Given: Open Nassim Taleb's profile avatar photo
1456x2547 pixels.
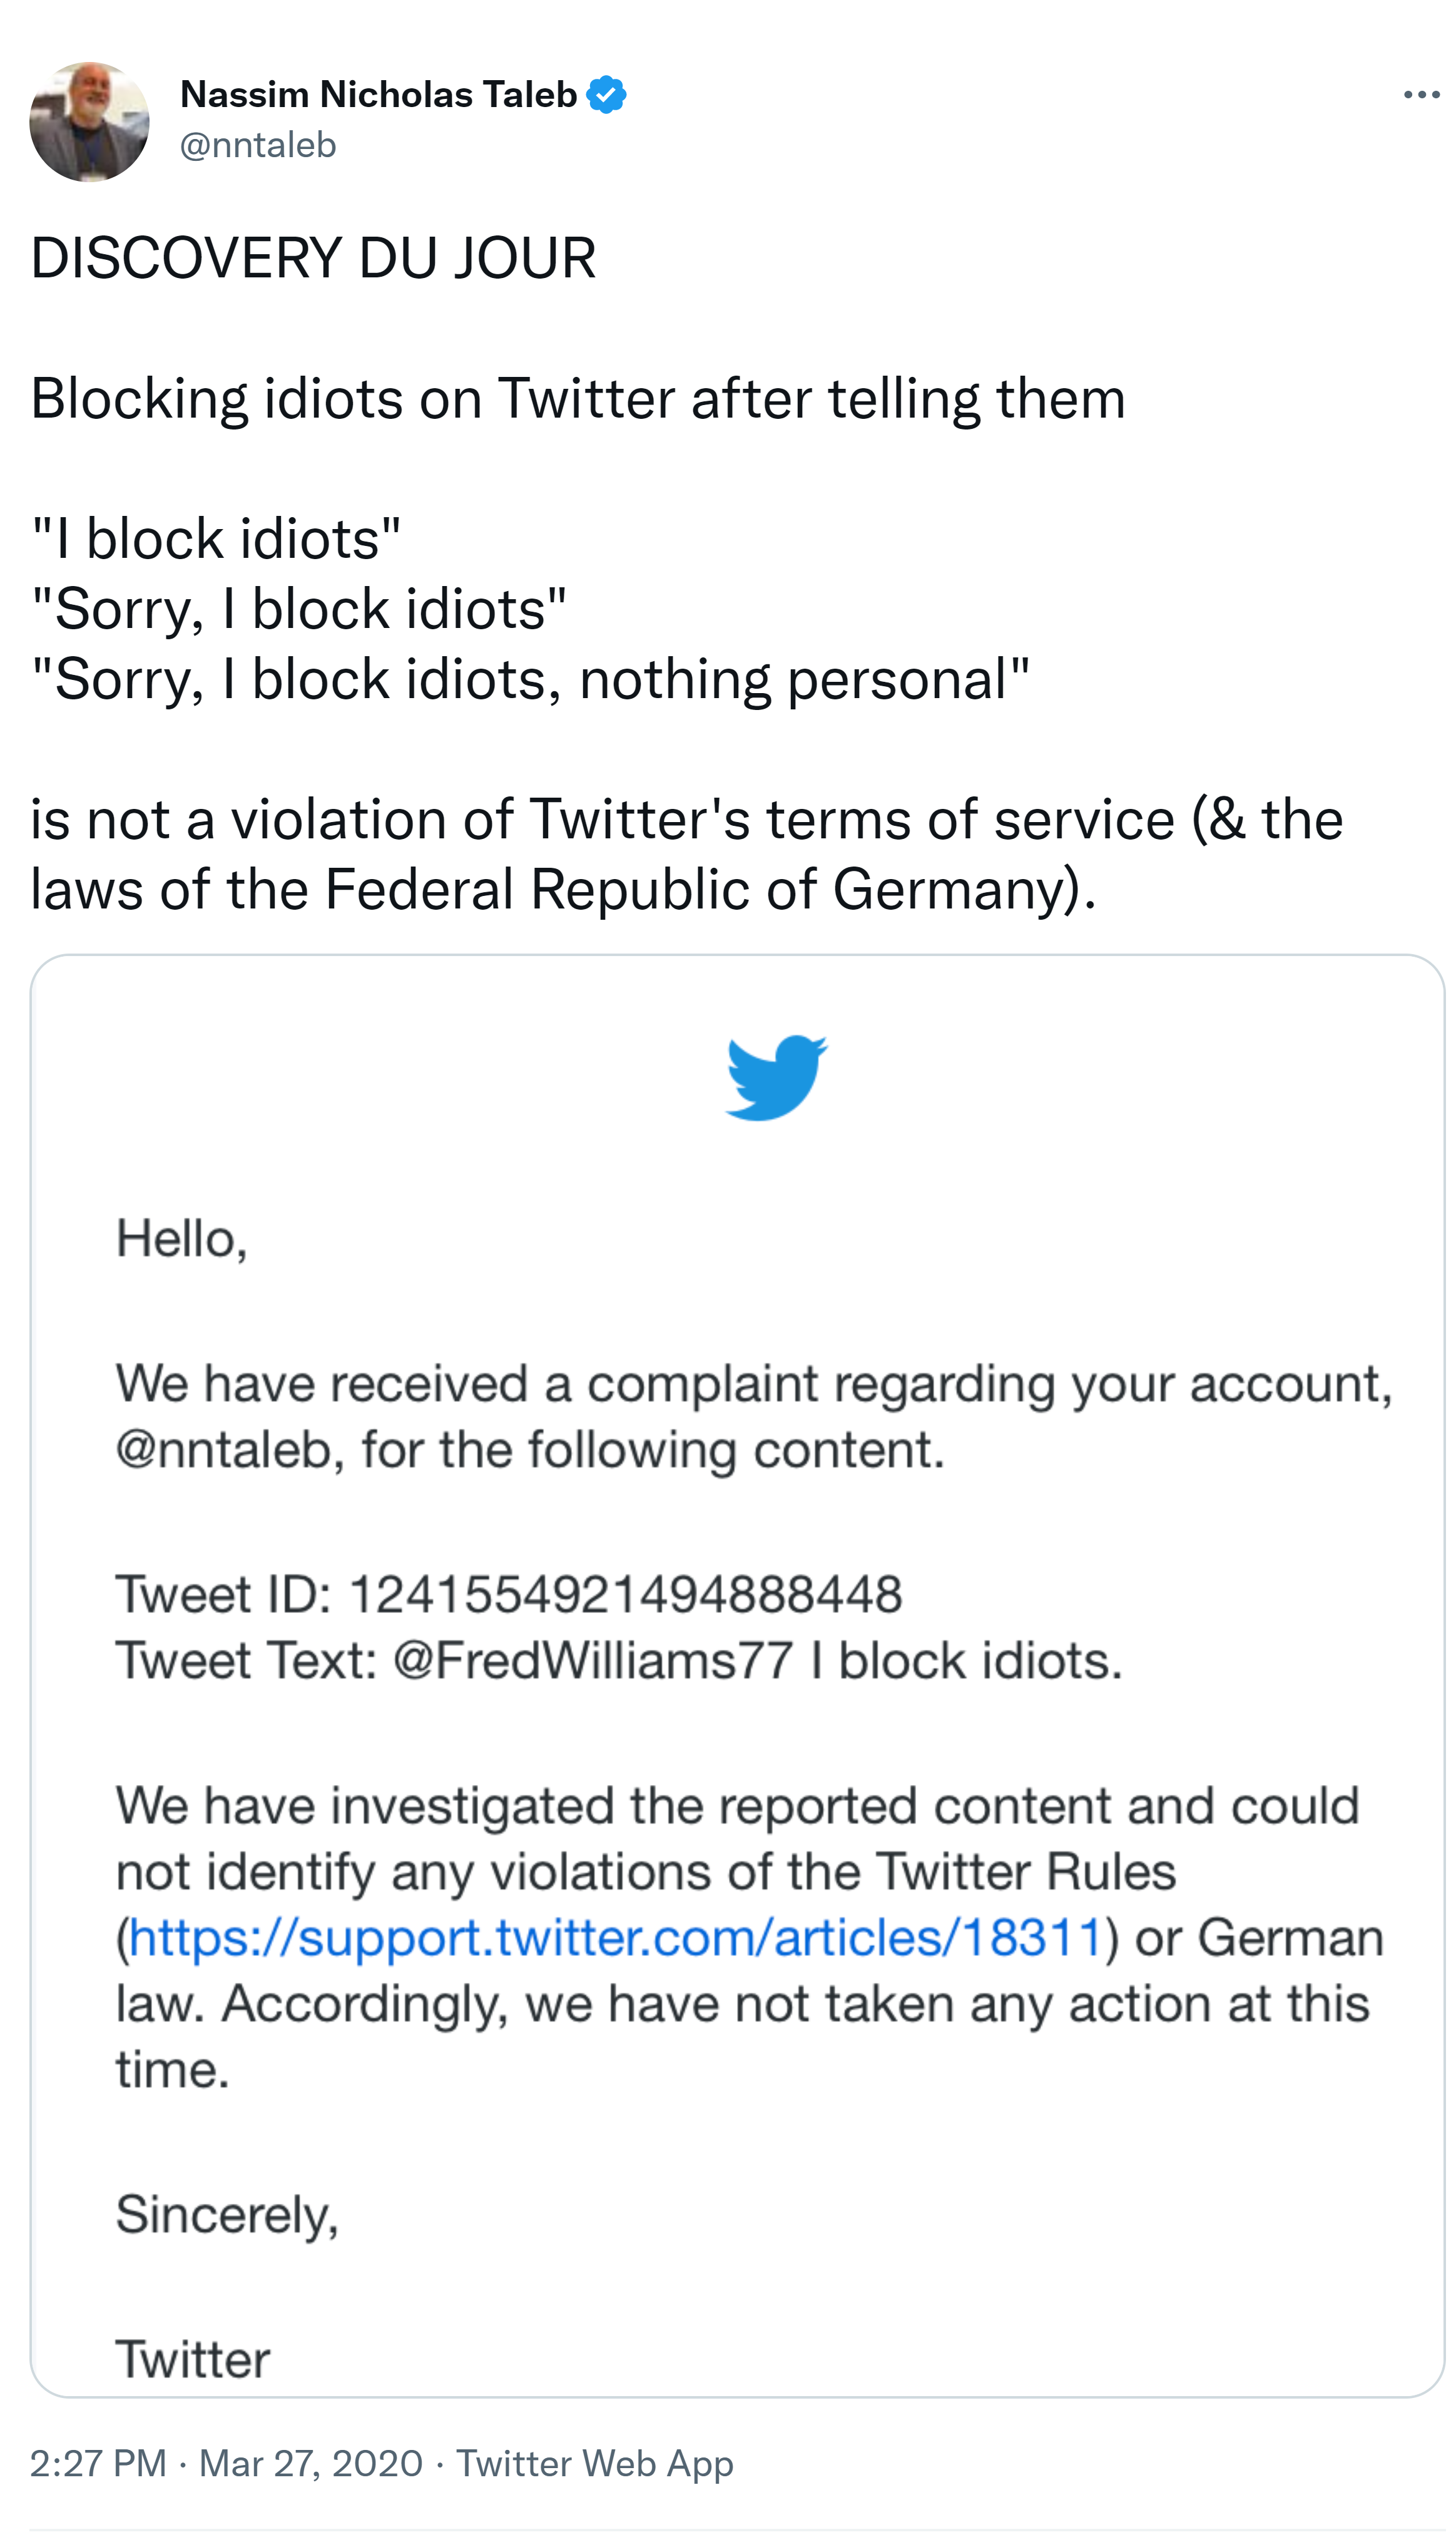Looking at the screenshot, I should point(90,122).
